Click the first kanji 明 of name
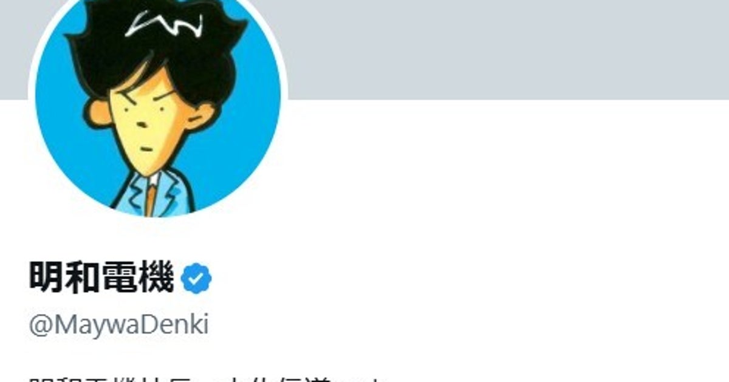729x382 pixels. click(46, 277)
